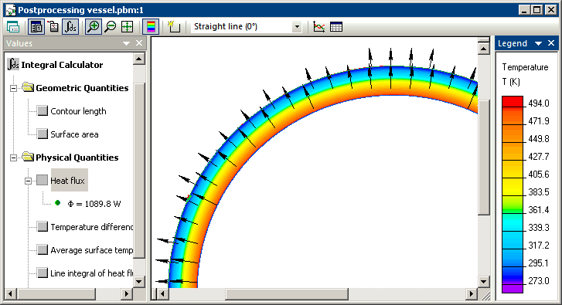This screenshot has height=305, width=562.
Task: Click Values tree scroll down arrow
Action: pyautogui.click(x=138, y=281)
